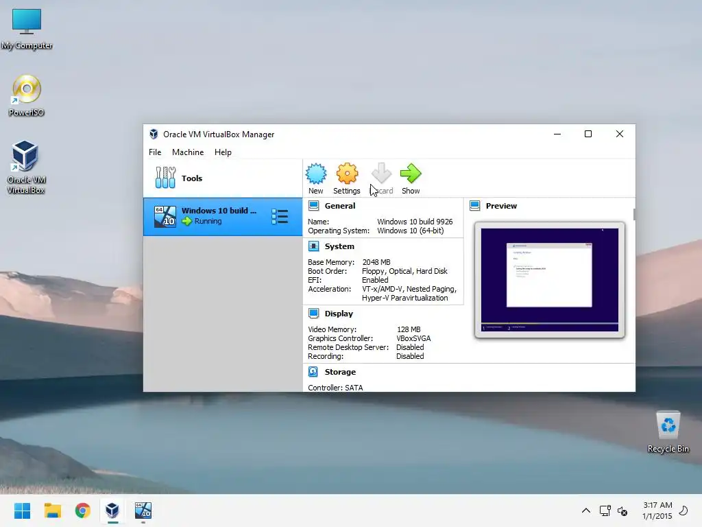This screenshot has height=527, width=702.
Task: Click 'Floppy, Optical, Hard Disk' boot order
Action: tap(404, 270)
